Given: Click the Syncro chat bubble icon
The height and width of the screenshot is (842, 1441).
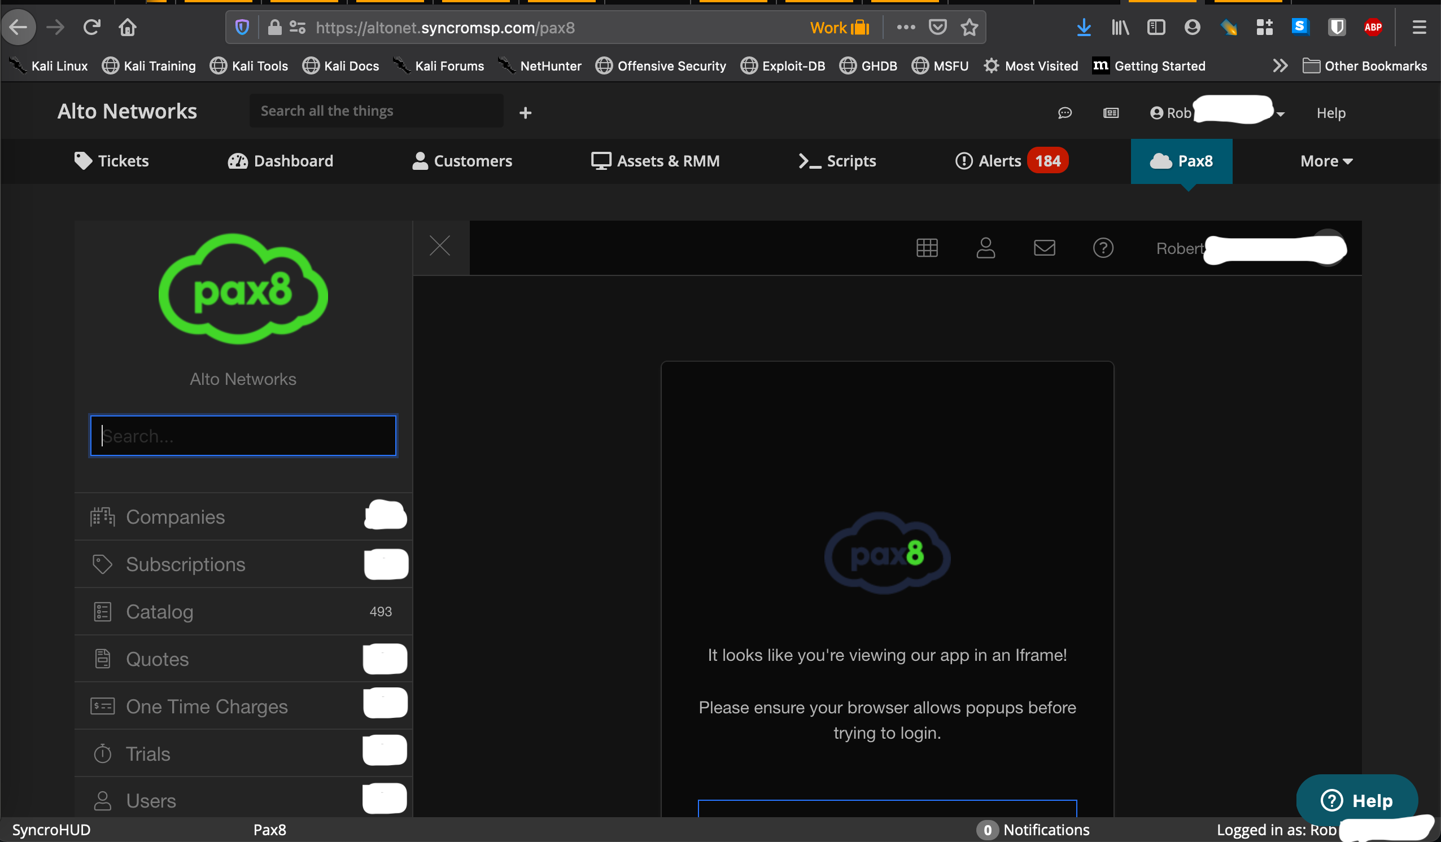Looking at the screenshot, I should (1064, 113).
